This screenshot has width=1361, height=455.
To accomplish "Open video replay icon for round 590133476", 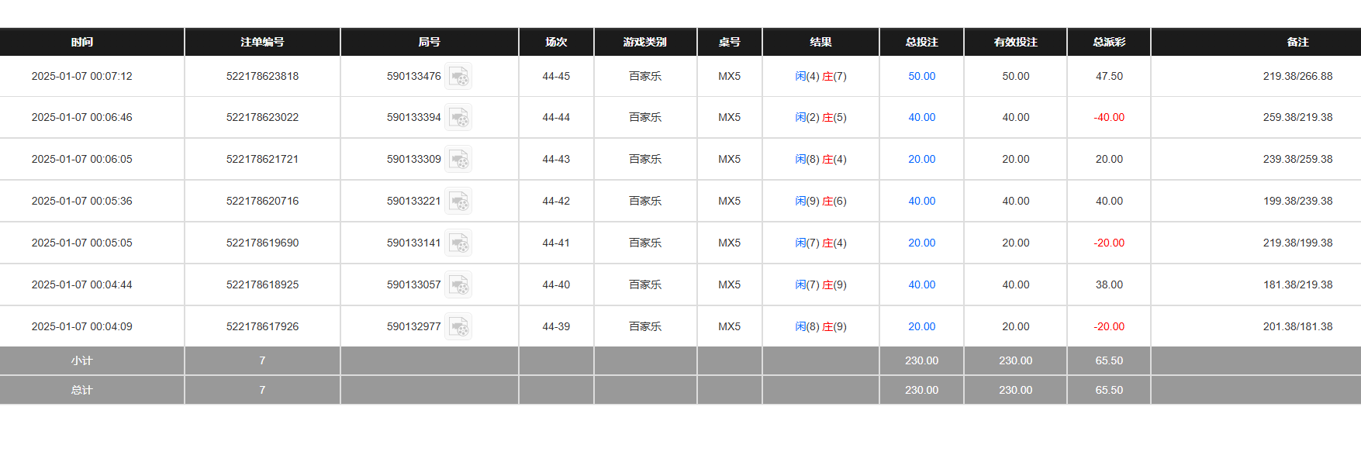I will (x=458, y=77).
